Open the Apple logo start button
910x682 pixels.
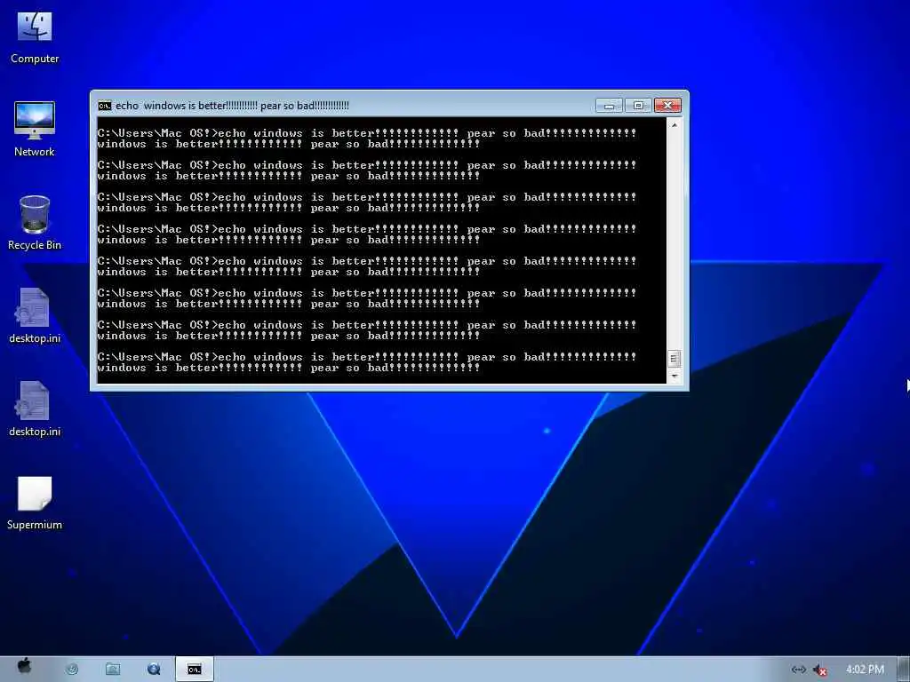24,666
